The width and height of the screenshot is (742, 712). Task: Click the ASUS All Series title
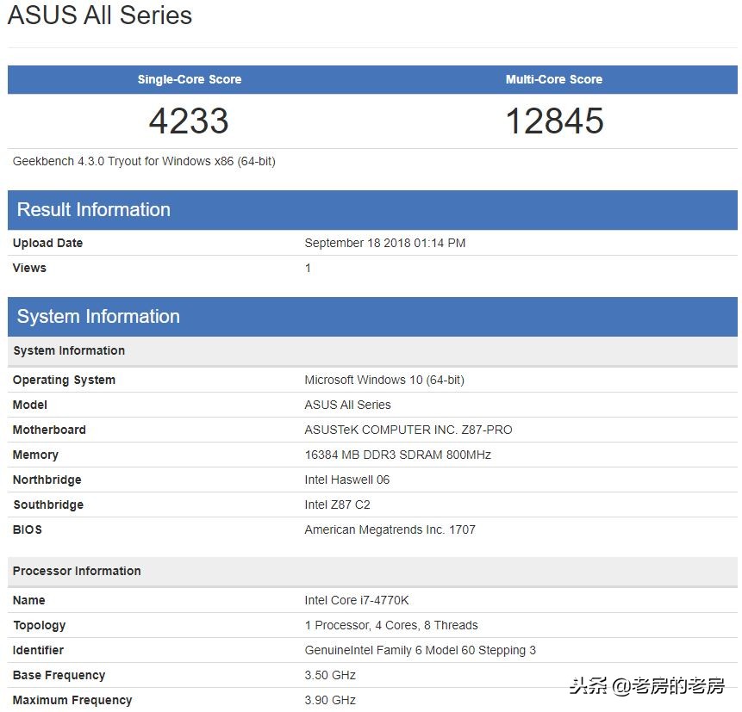[x=99, y=15]
